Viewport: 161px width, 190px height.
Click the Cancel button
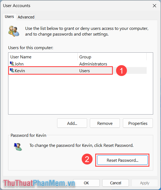[x=116, y=183]
